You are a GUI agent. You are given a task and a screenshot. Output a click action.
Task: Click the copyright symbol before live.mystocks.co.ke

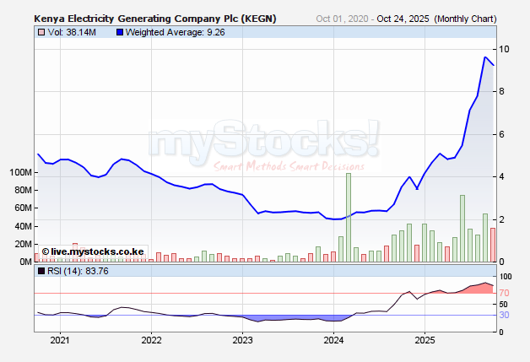45,251
